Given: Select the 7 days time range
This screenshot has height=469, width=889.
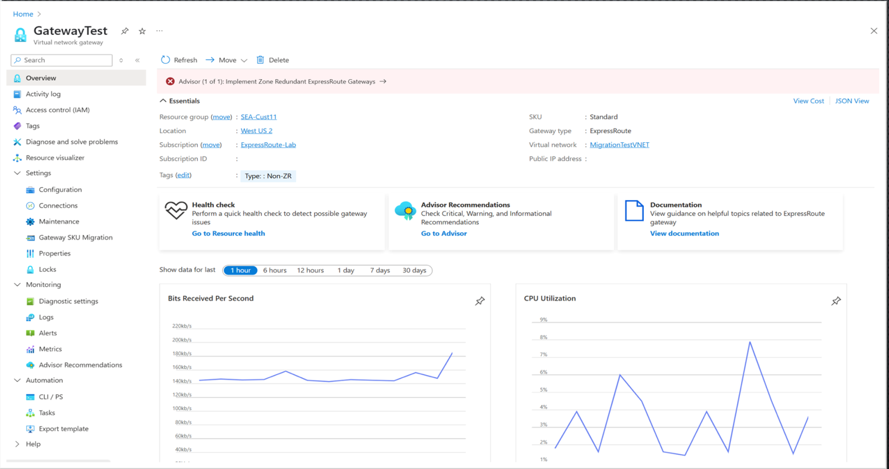Looking at the screenshot, I should (379, 270).
